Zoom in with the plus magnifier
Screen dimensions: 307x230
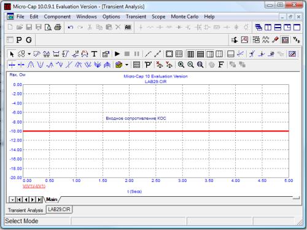click(x=181, y=65)
